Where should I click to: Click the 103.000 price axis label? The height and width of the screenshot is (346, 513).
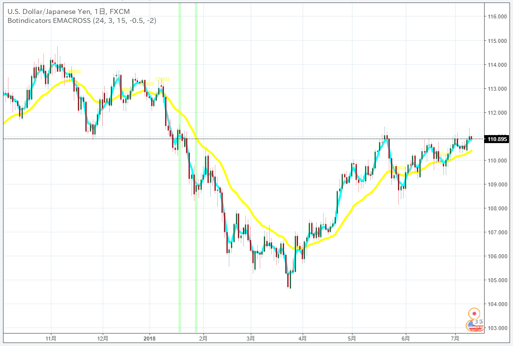click(498, 328)
